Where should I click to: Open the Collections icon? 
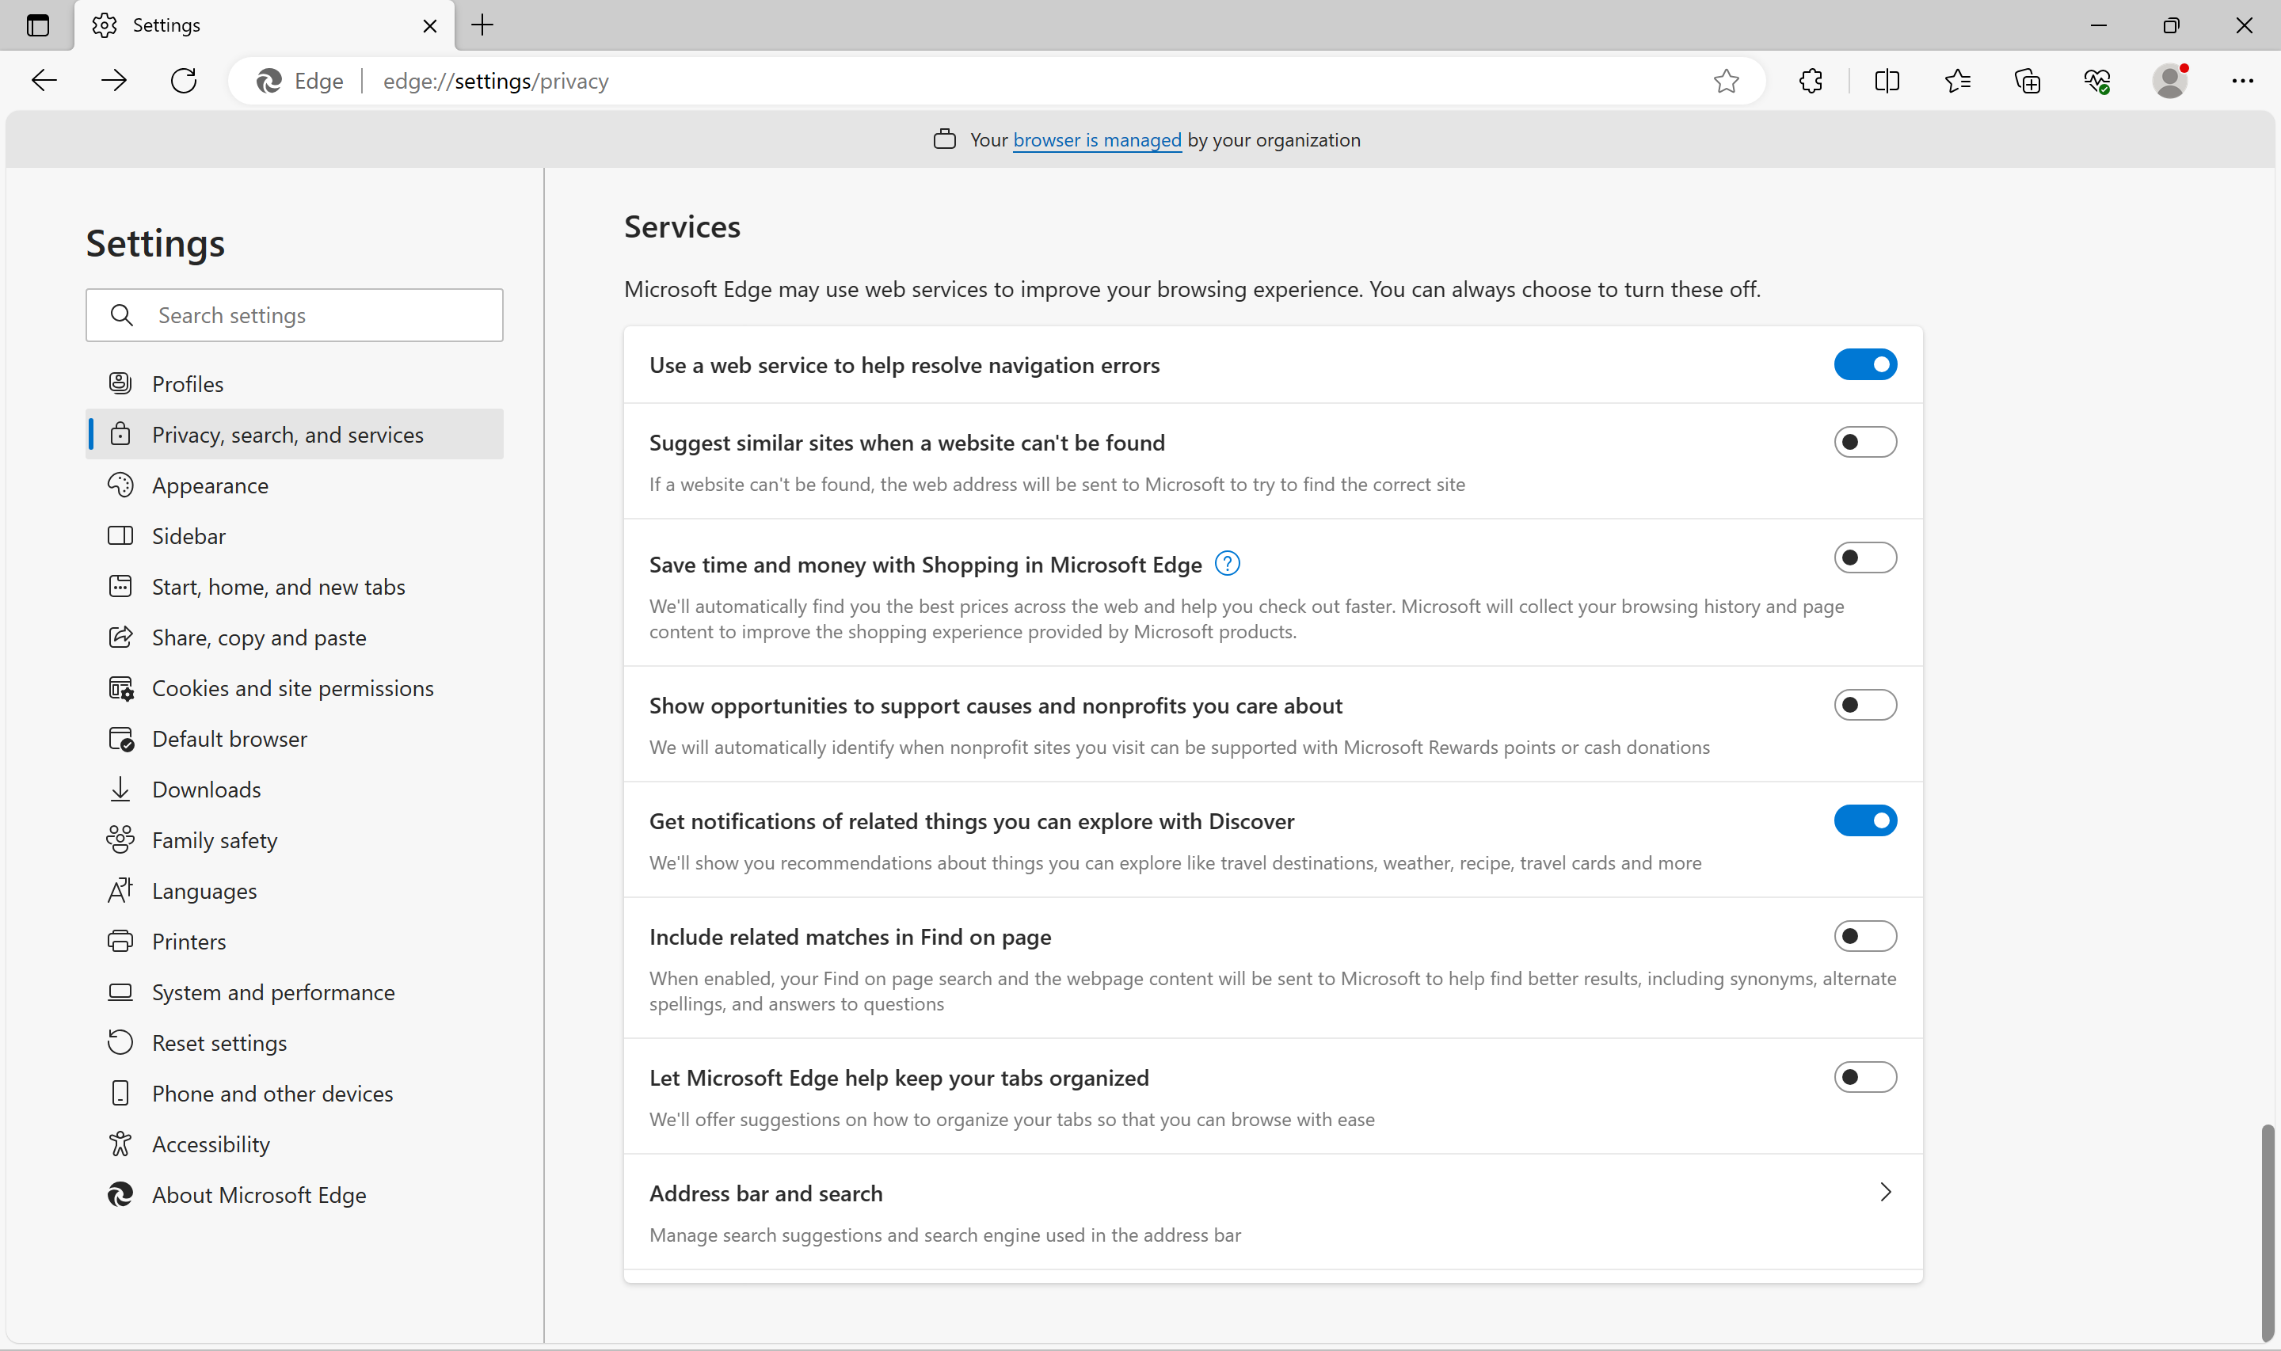2027,81
